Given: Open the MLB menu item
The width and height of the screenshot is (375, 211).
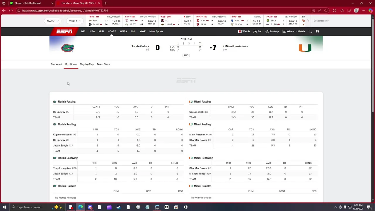Looking at the screenshot, I should pyautogui.click(x=101, y=31).
